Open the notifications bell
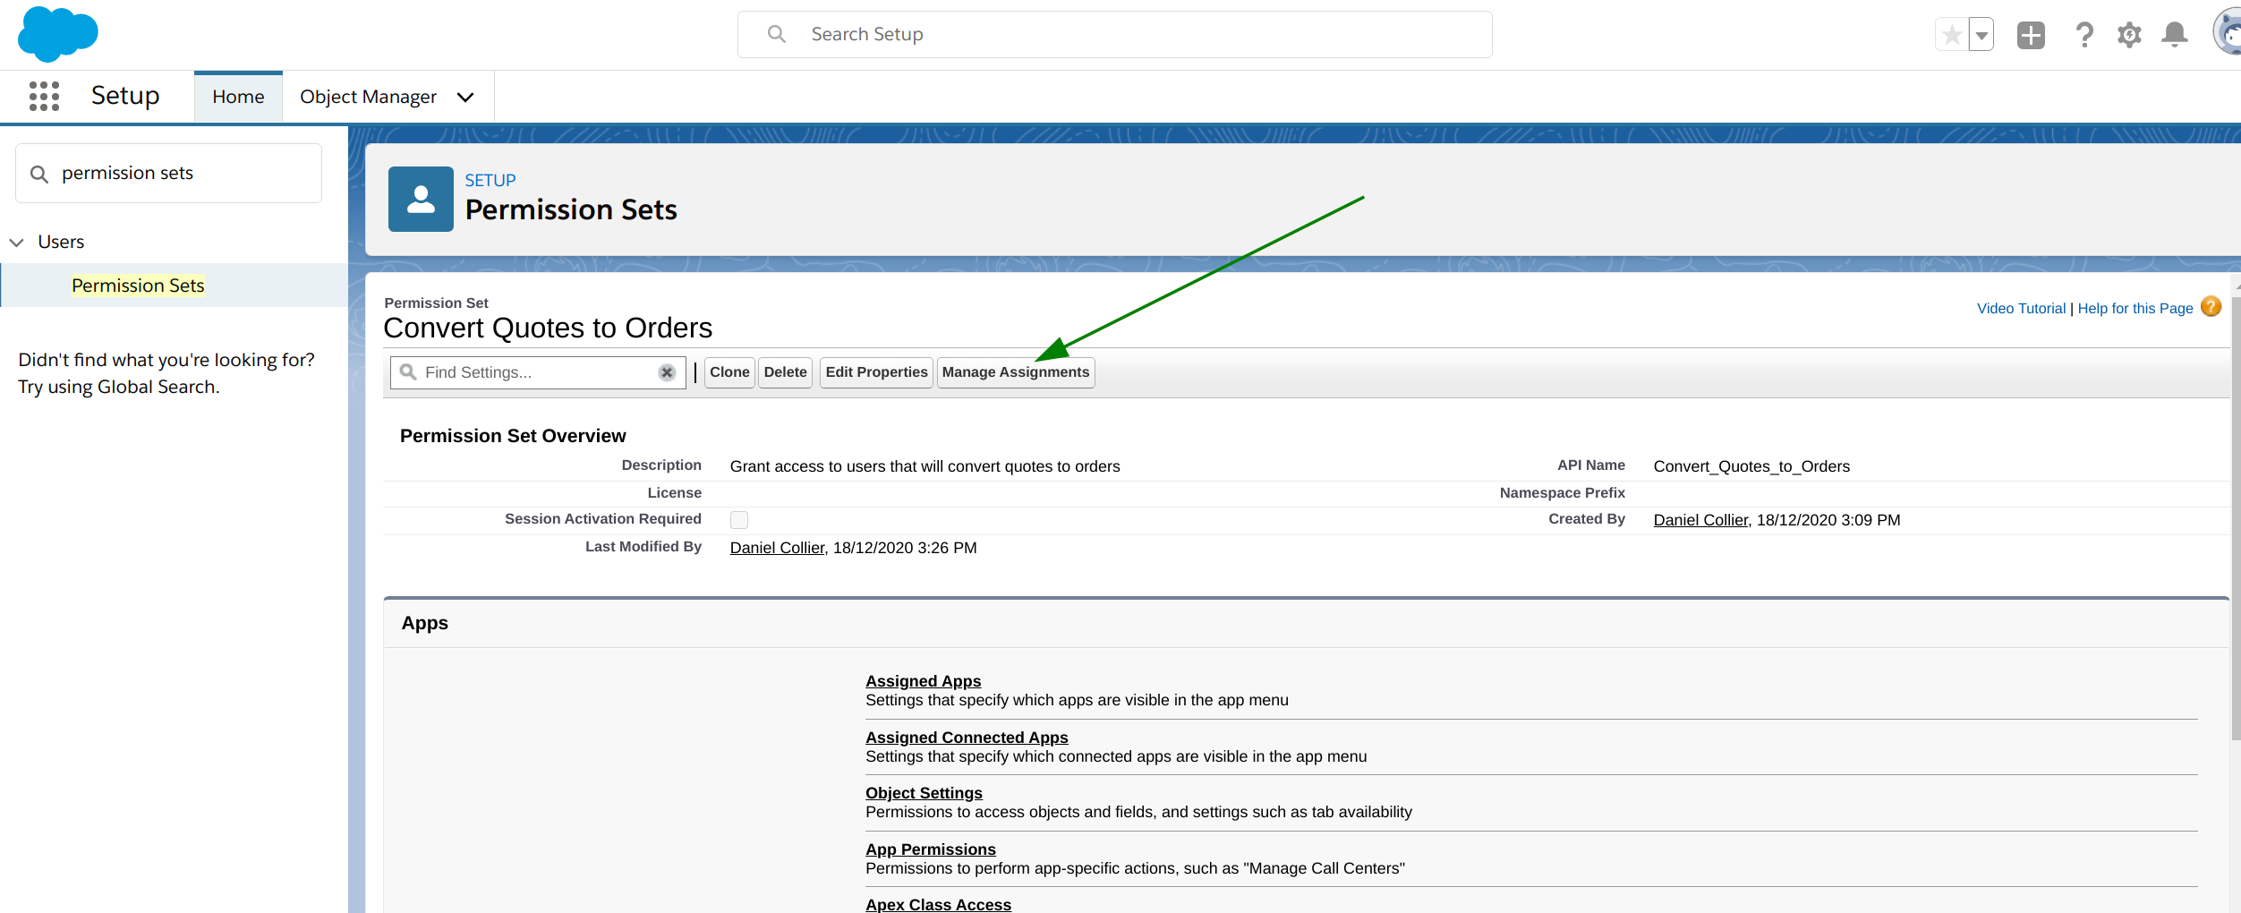2241x913 pixels. tap(2175, 35)
